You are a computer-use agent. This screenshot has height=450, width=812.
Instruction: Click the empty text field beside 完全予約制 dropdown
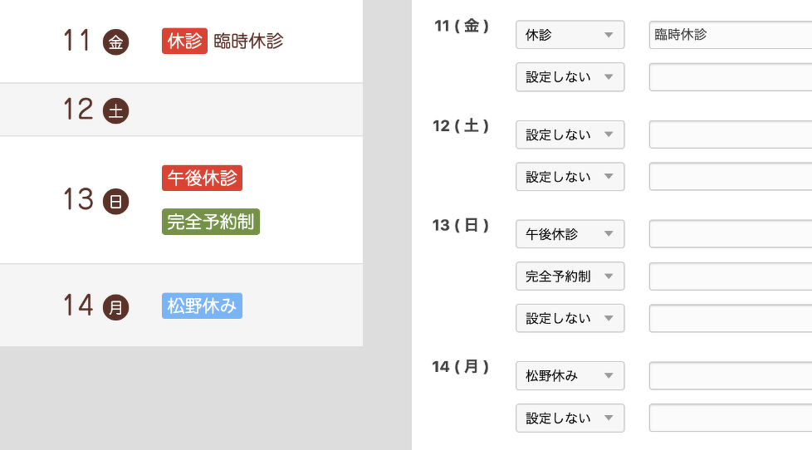731,276
